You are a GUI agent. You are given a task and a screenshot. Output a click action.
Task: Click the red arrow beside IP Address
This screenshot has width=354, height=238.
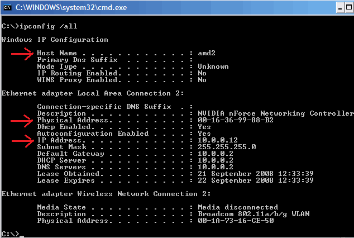point(23,141)
